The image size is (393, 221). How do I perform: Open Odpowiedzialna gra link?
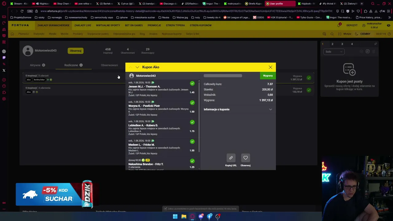pos(124,34)
